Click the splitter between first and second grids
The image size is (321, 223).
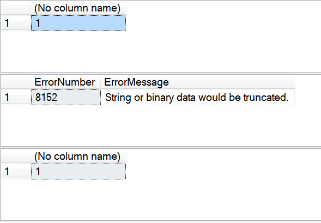coord(160,73)
